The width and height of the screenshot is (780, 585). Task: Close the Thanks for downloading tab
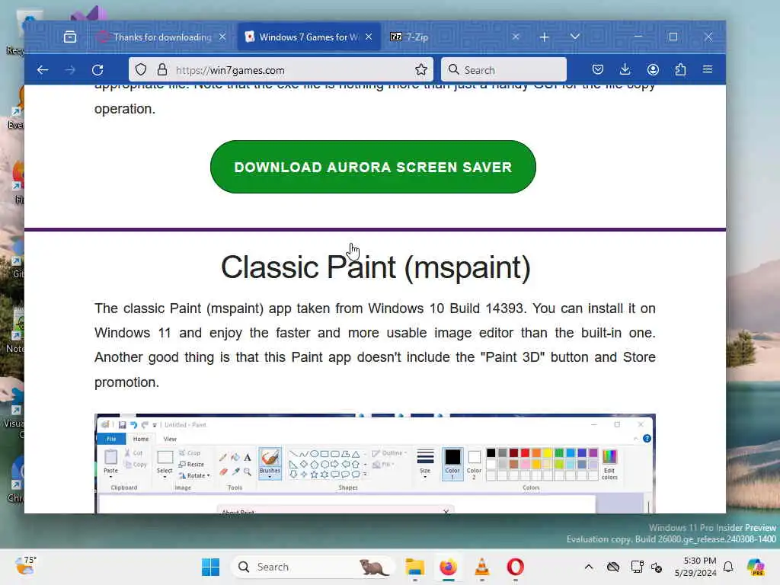pos(222,37)
